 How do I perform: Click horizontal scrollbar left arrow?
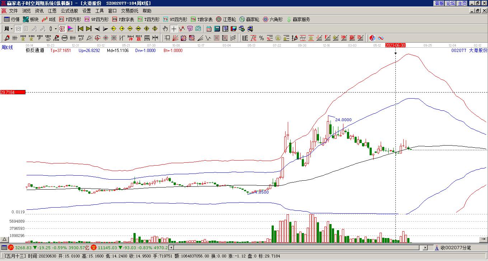(171, 247)
